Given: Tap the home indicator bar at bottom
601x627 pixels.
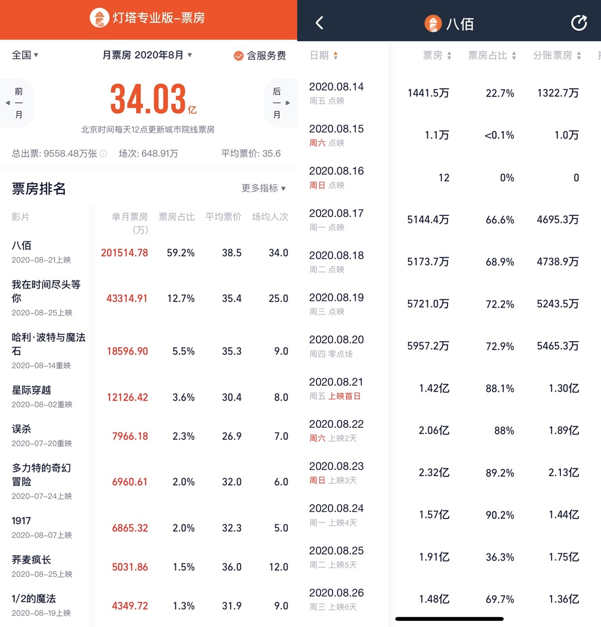Looking at the screenshot, I should (x=449, y=619).
